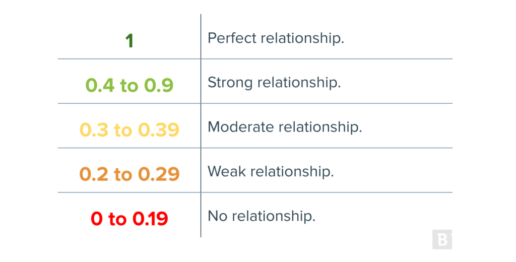Select the "No relationship." description text

[262, 216]
